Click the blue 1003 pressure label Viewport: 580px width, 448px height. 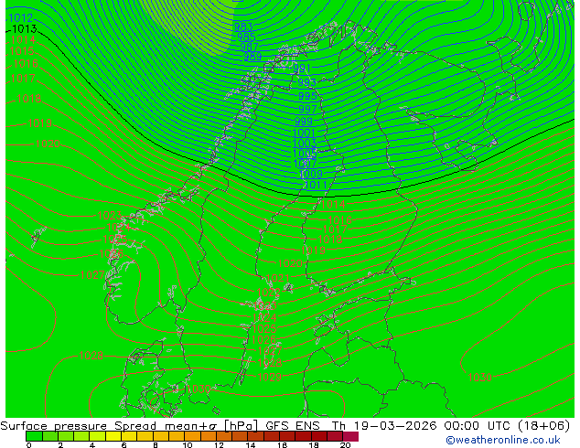point(305,144)
